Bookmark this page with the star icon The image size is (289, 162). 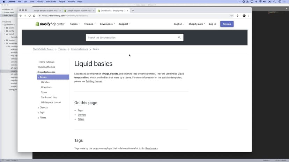[231, 16]
